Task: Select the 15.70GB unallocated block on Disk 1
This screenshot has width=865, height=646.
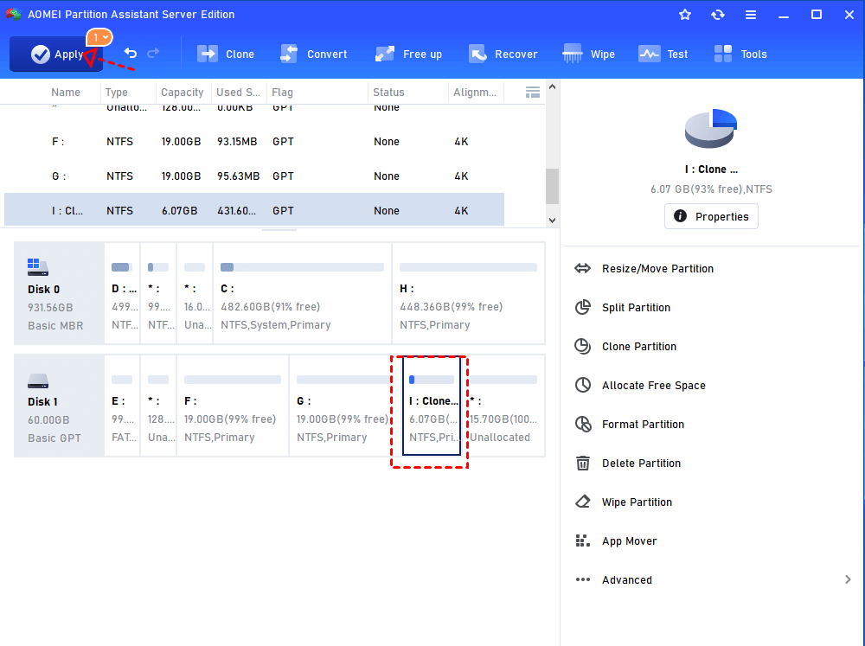Action: tap(503, 406)
